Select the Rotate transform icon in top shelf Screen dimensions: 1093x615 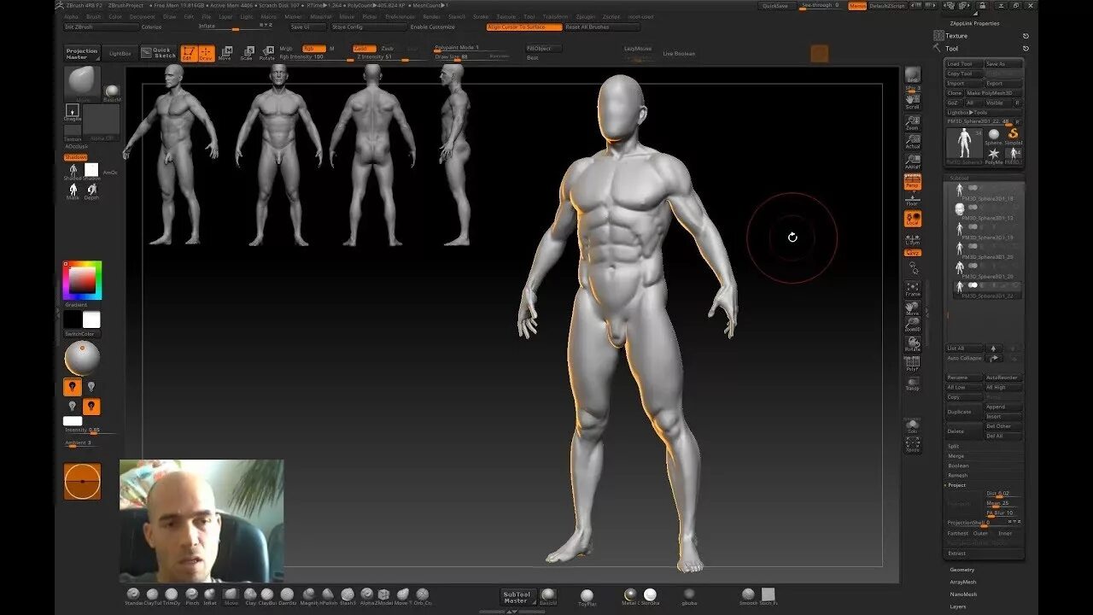coord(267,53)
